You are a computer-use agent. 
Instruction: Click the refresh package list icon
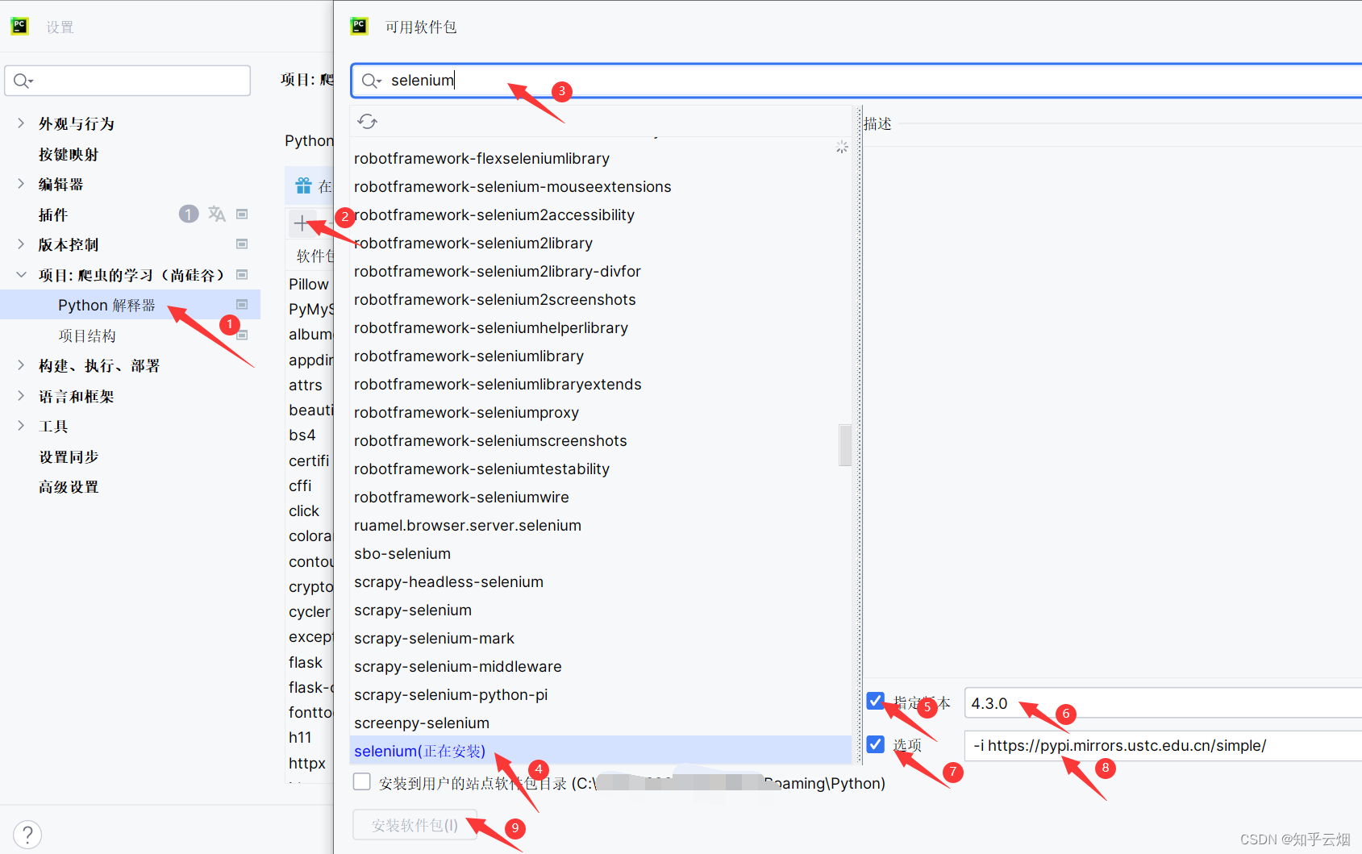point(368,122)
